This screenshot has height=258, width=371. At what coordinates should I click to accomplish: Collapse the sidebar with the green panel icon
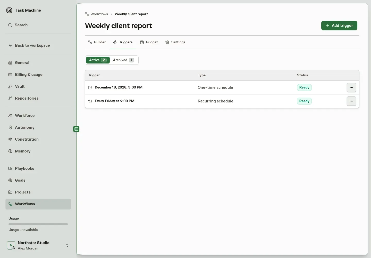[x=76, y=129]
